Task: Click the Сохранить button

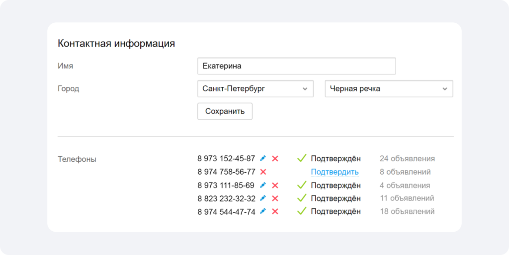Action: pyautogui.click(x=225, y=112)
